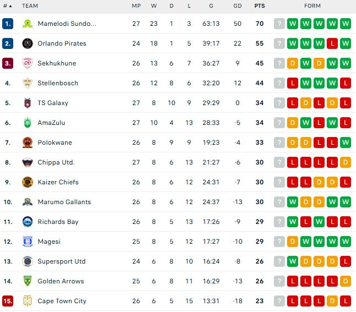
Task: Click Cape Town City's red 15 position badge
Action: (8, 301)
